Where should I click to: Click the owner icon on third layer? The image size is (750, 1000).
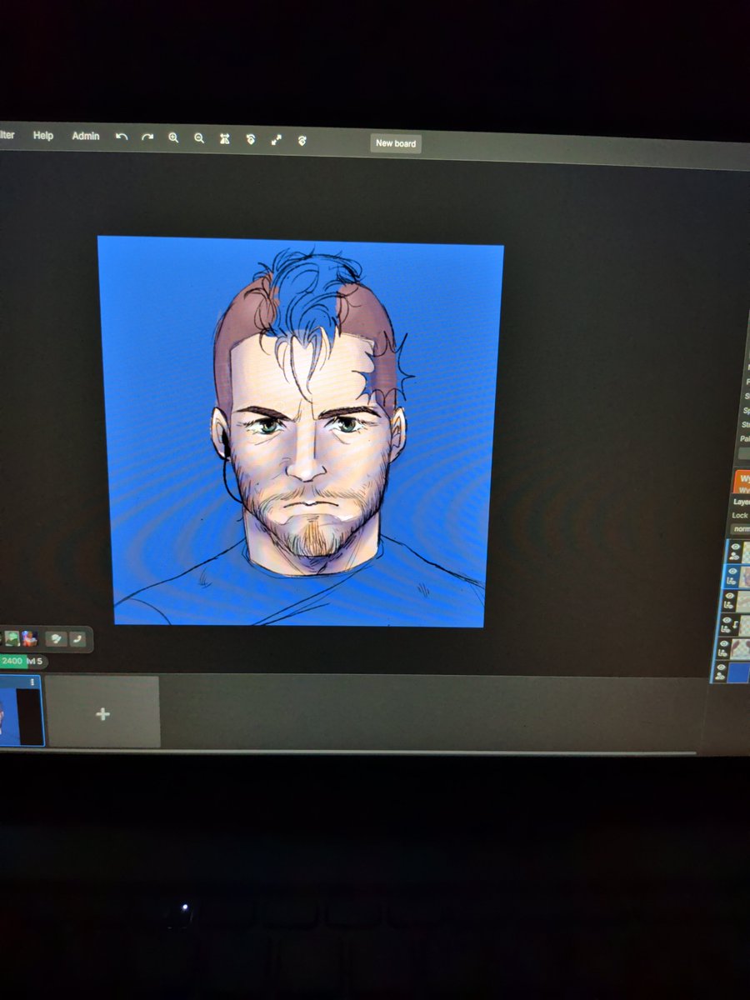(729, 605)
